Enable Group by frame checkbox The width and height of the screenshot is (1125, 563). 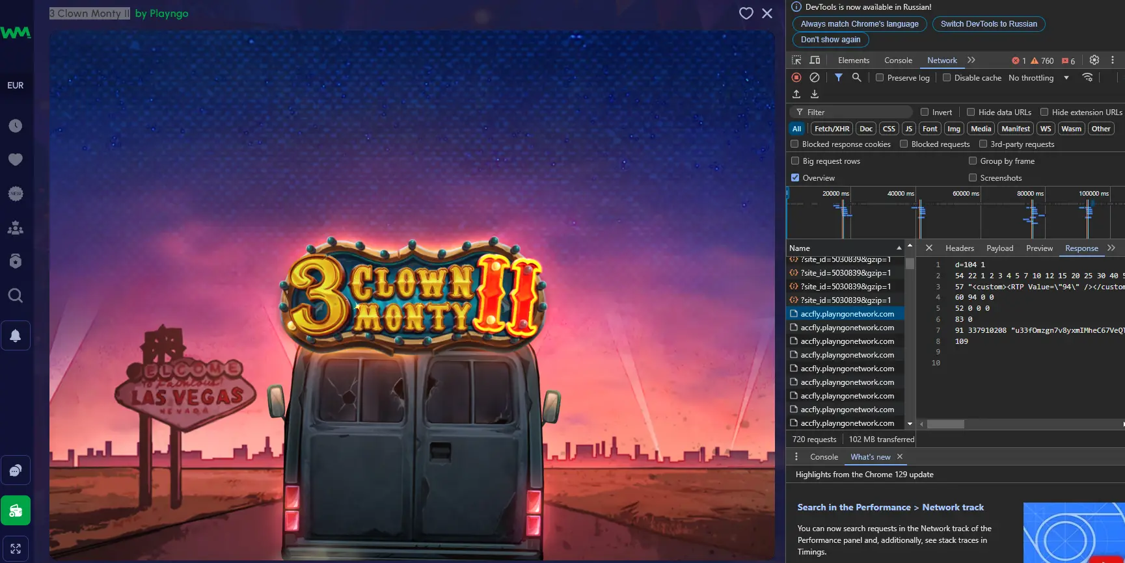973,161
